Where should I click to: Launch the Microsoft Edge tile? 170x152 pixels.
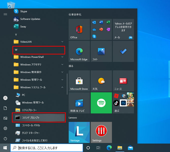coord(79,51)
